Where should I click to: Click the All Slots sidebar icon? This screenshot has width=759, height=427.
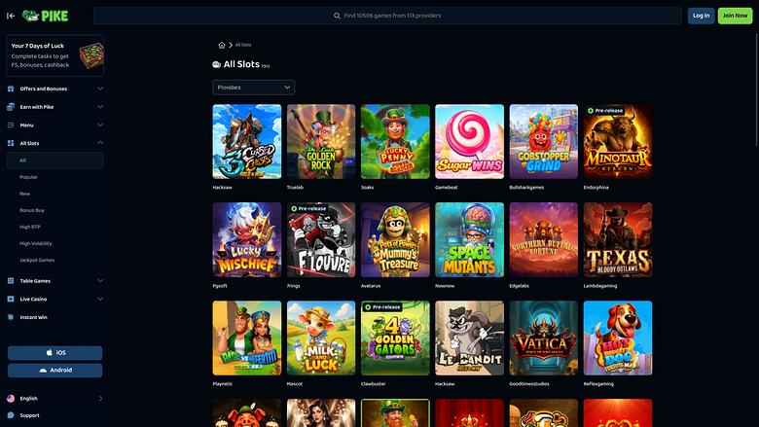[x=11, y=143]
